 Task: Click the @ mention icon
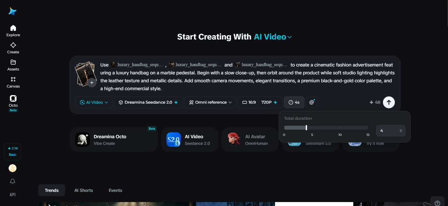click(312, 102)
